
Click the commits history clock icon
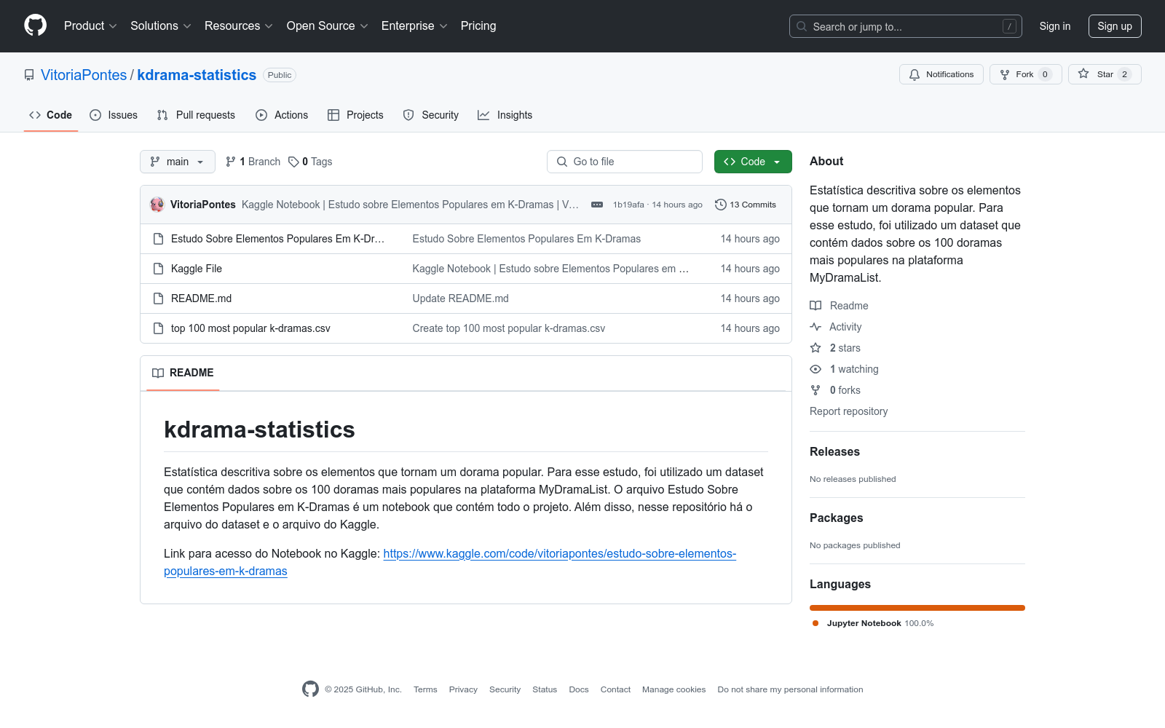pos(721,205)
